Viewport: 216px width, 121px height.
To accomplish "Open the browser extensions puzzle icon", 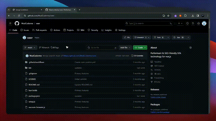I will [185, 16].
